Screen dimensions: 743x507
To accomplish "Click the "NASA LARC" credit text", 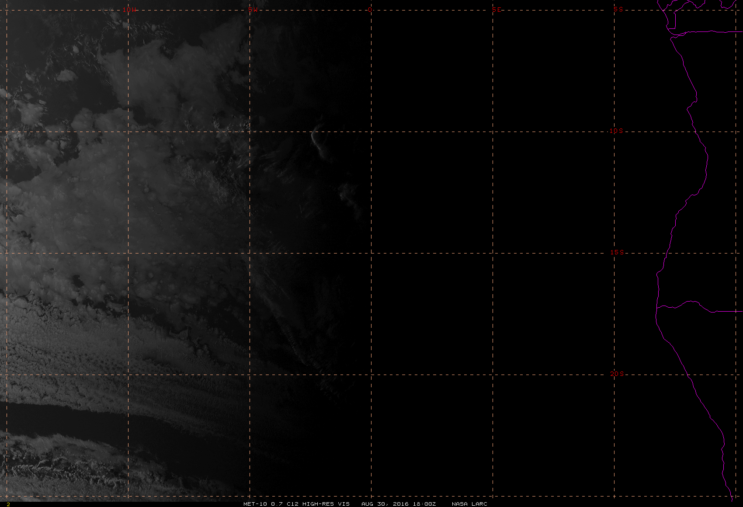I will click(x=469, y=504).
